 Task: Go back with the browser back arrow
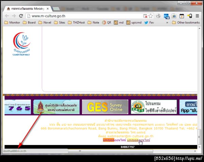point(7,16)
